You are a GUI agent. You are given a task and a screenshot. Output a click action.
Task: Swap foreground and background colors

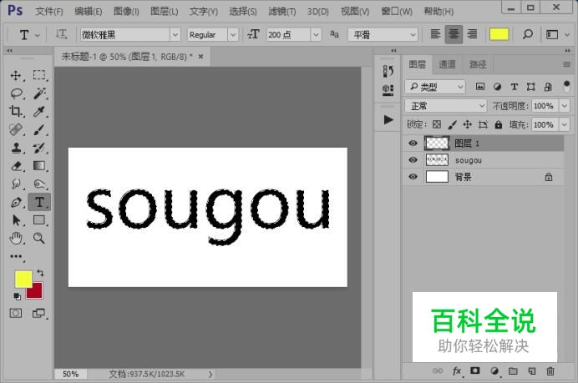pos(40,273)
